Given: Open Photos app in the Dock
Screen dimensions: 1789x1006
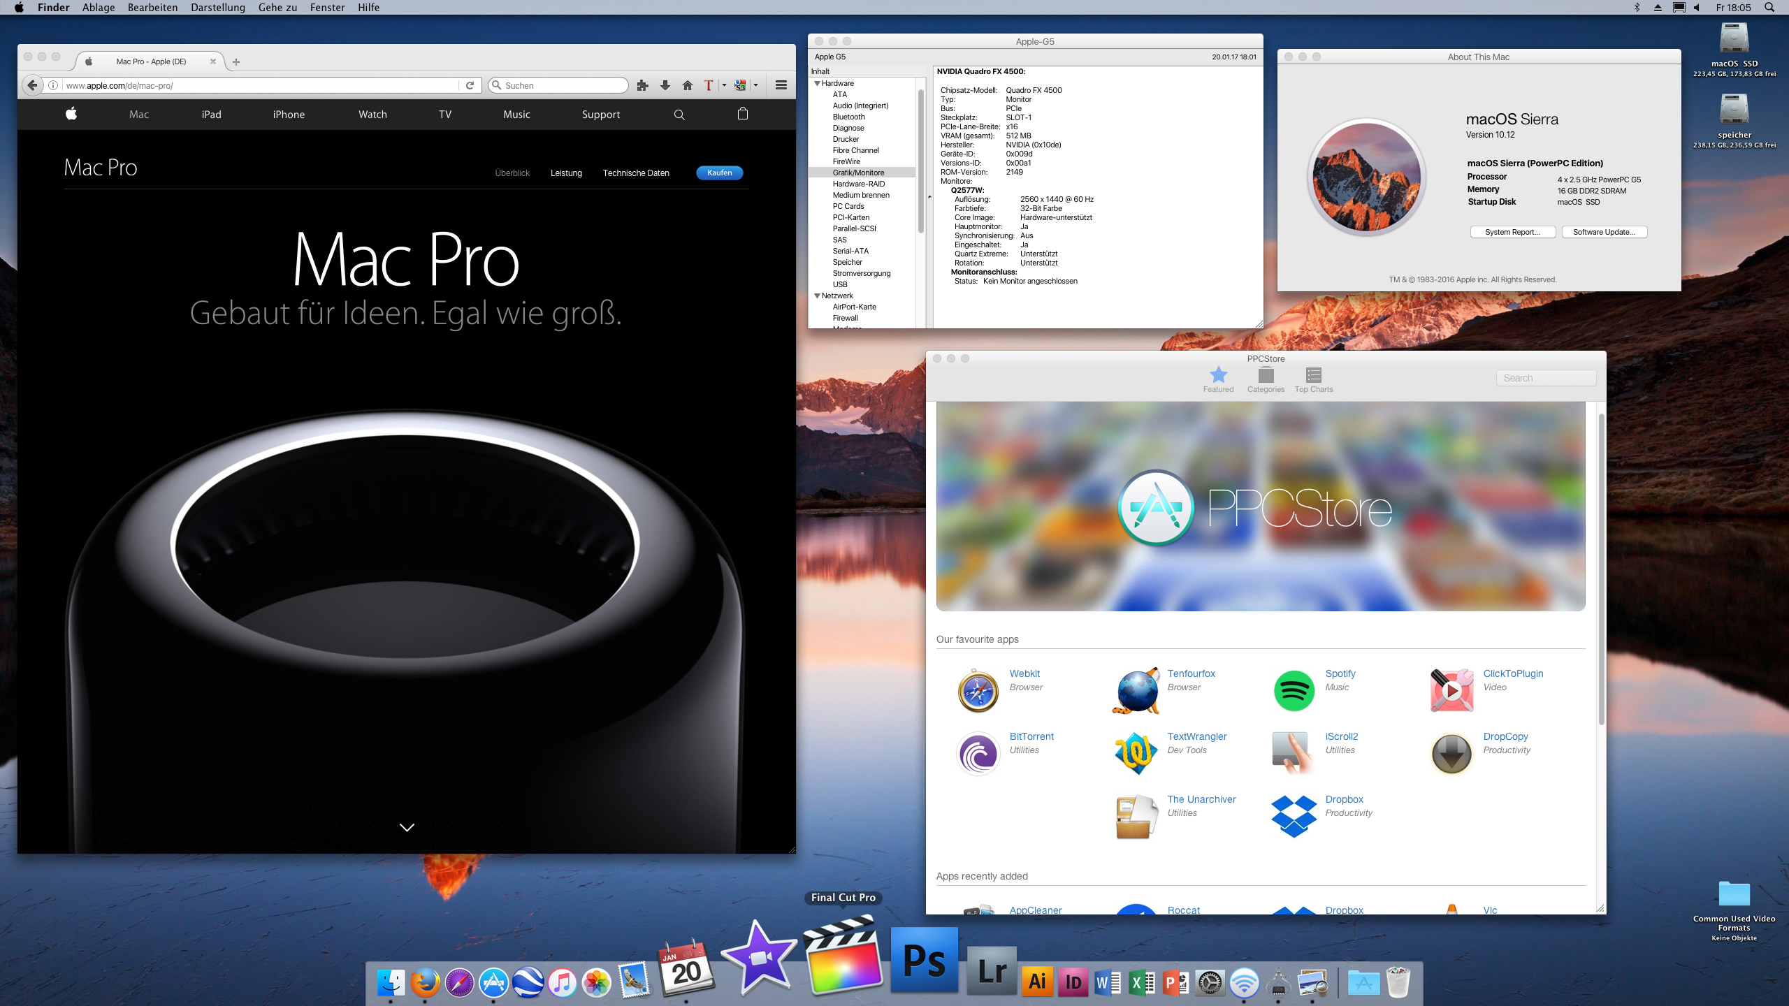Looking at the screenshot, I should click(x=596, y=983).
